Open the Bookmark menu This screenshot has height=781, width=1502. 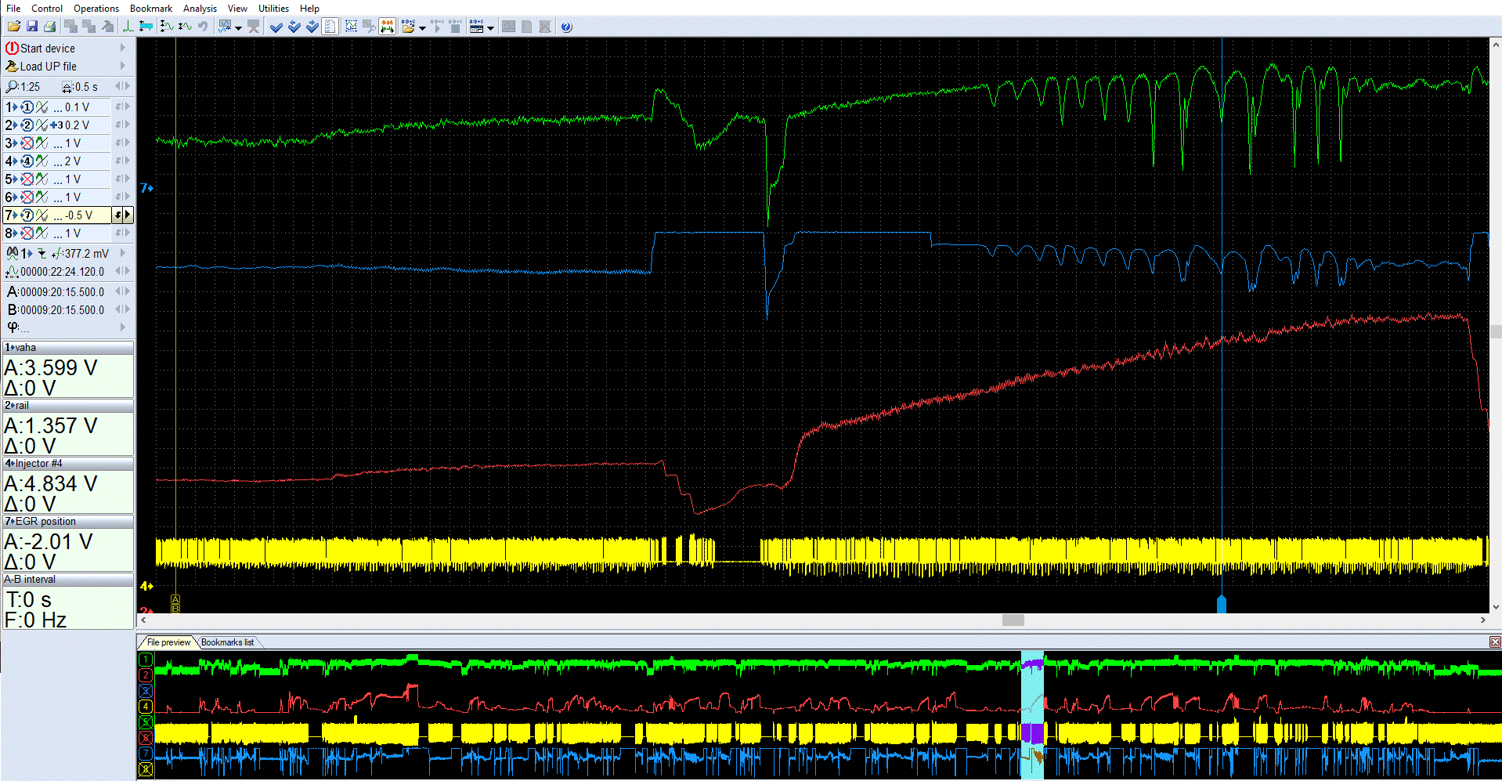[151, 8]
